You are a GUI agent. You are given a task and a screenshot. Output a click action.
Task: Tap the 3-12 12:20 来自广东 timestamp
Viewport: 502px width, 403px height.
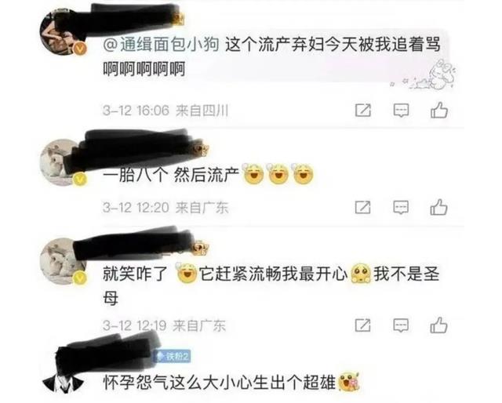point(166,208)
